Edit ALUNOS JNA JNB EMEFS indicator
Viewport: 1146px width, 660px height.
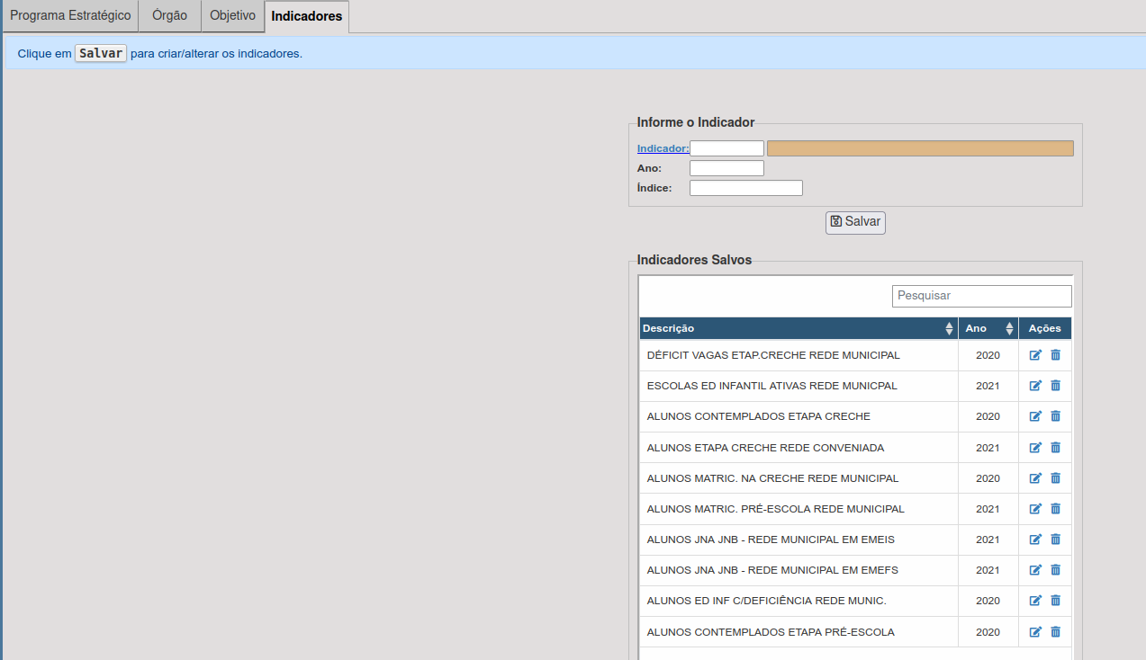[1035, 570]
